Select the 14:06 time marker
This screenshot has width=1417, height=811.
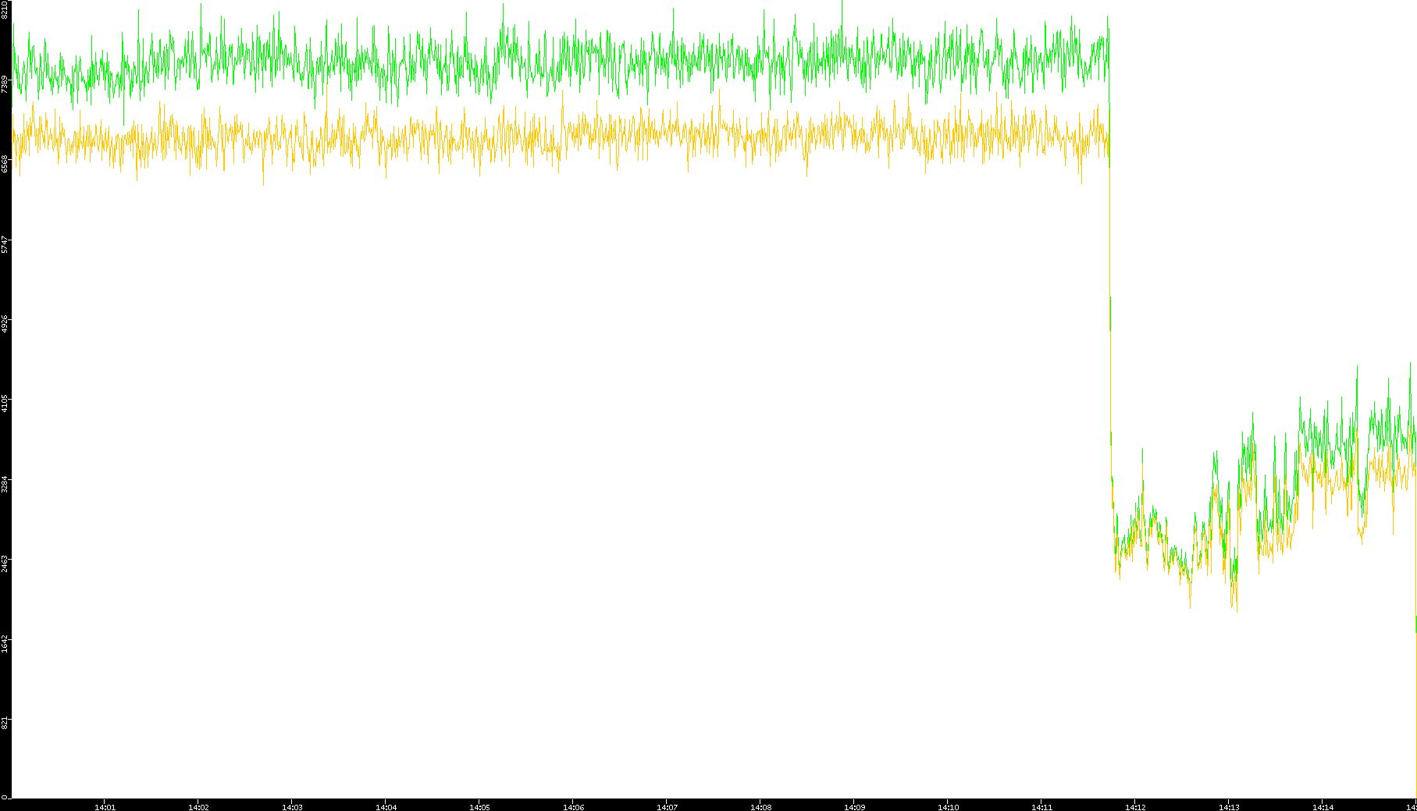(x=573, y=806)
